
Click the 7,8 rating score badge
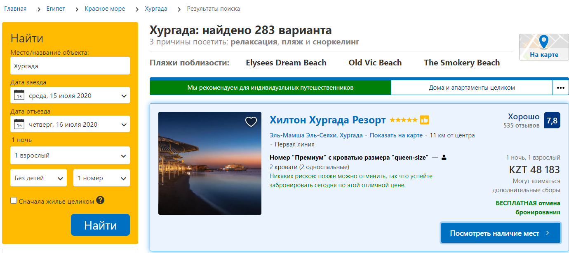[552, 121]
